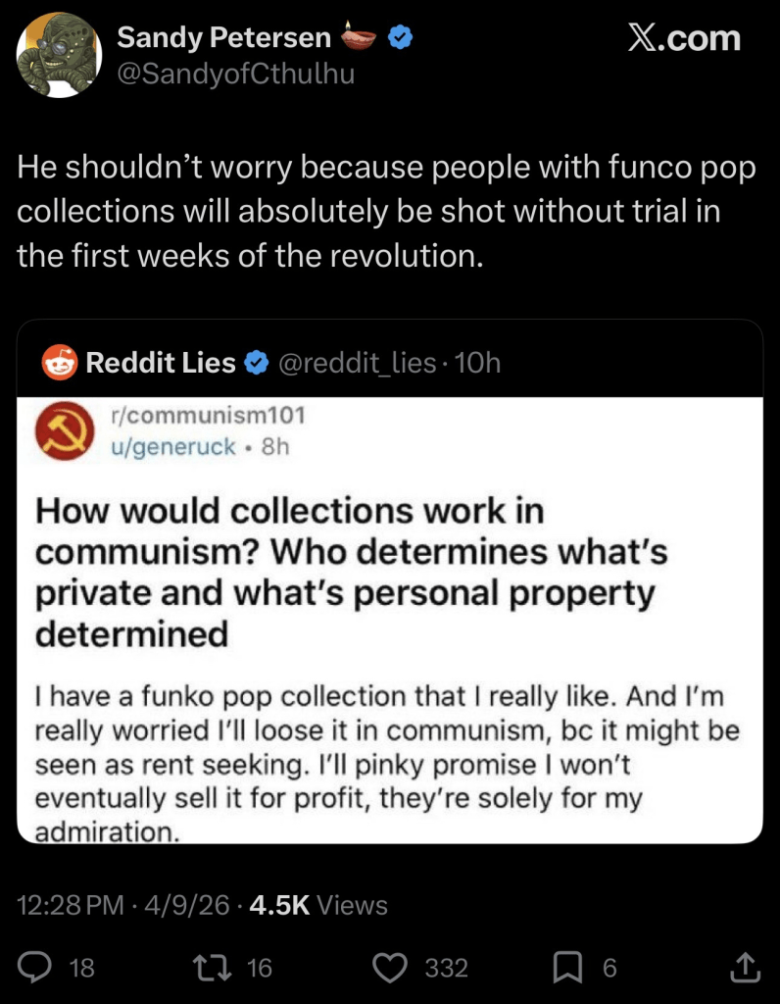The height and width of the screenshot is (1004, 780).
Task: Like the tweet with the heart icon
Action: click(x=392, y=968)
